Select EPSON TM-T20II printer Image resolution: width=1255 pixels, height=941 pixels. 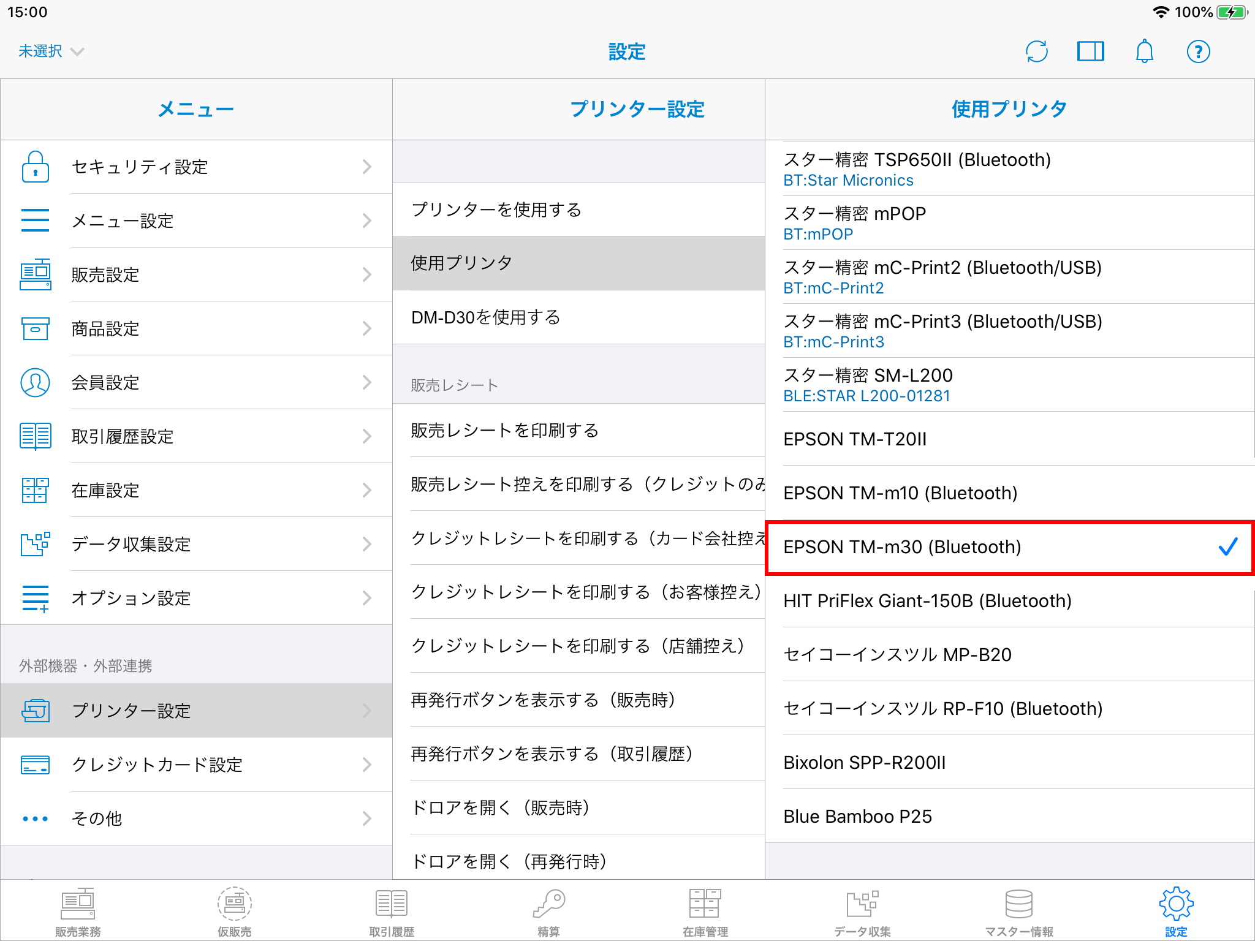(1010, 439)
